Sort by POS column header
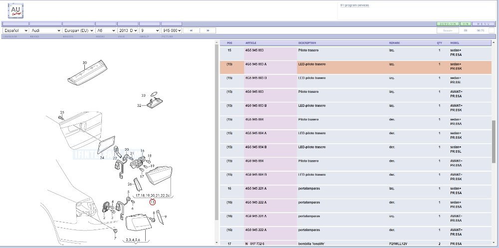This screenshot has height=248, width=499. tap(230, 43)
